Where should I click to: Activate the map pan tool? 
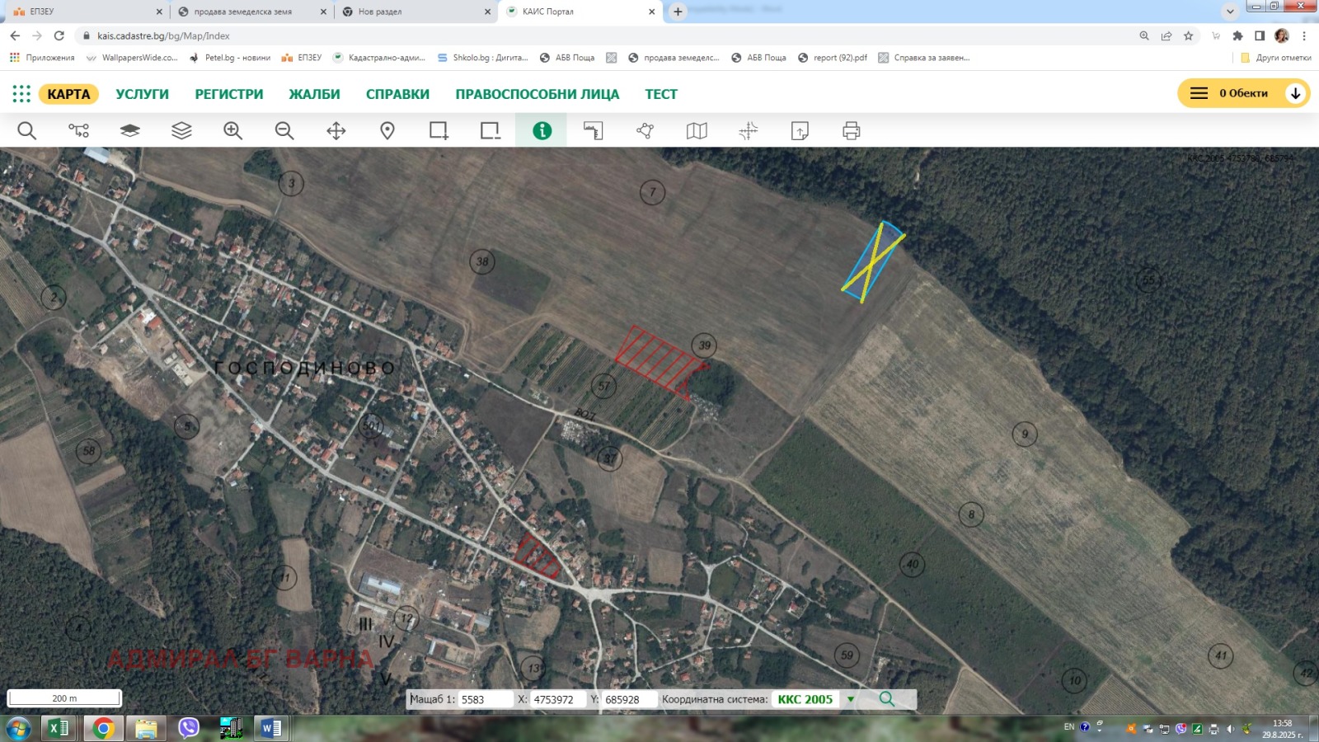[335, 129]
